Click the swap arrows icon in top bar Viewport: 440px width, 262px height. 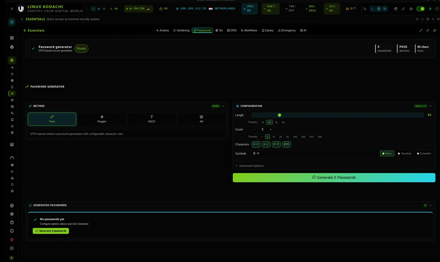click(365, 9)
